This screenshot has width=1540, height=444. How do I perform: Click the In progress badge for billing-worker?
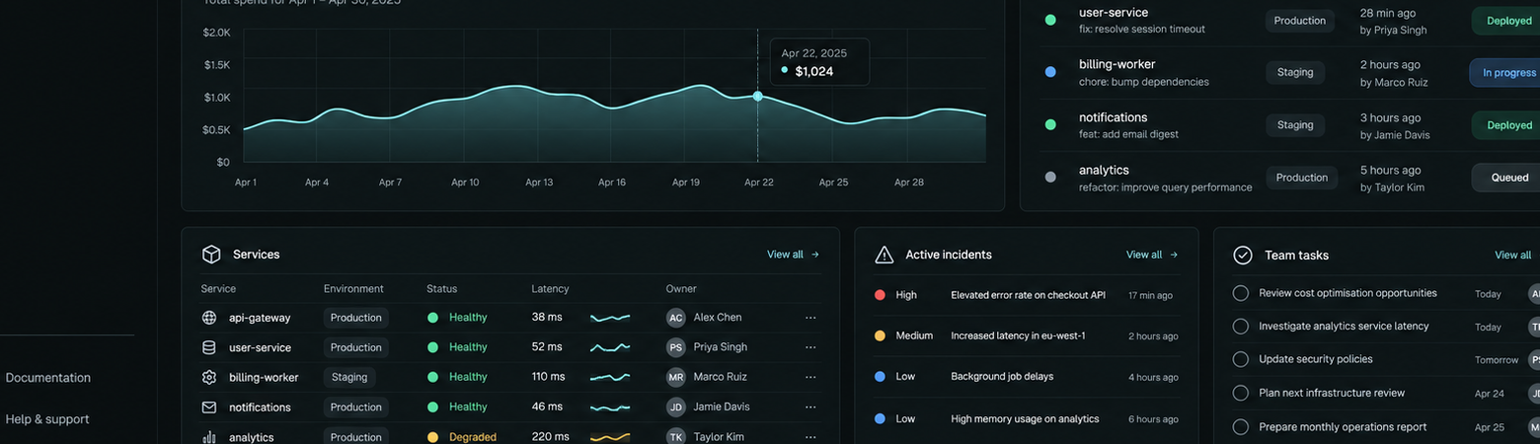pyautogui.click(x=1504, y=73)
